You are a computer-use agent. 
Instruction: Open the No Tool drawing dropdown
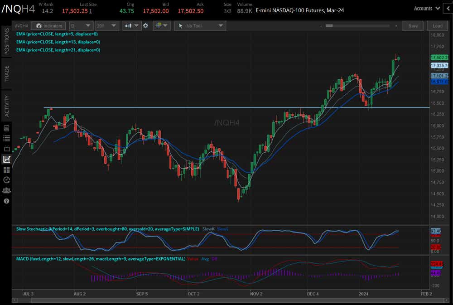[x=200, y=26]
